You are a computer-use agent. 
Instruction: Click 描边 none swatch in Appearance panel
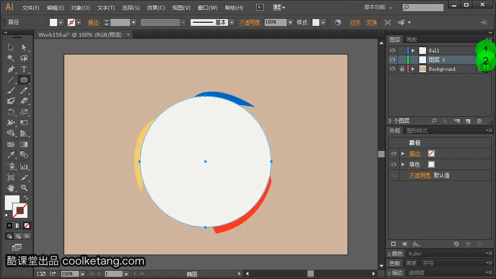[431, 153]
